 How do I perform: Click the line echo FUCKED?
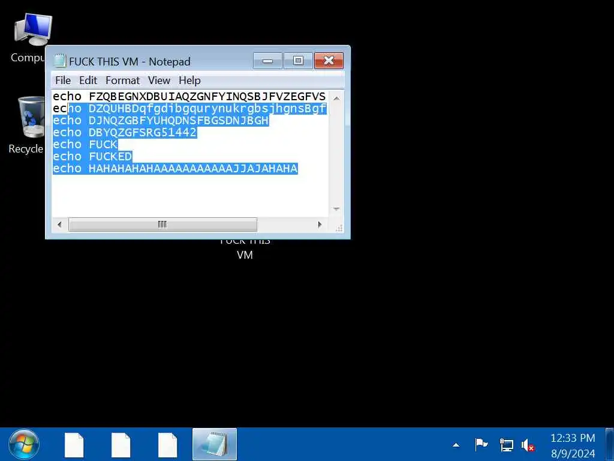92,157
